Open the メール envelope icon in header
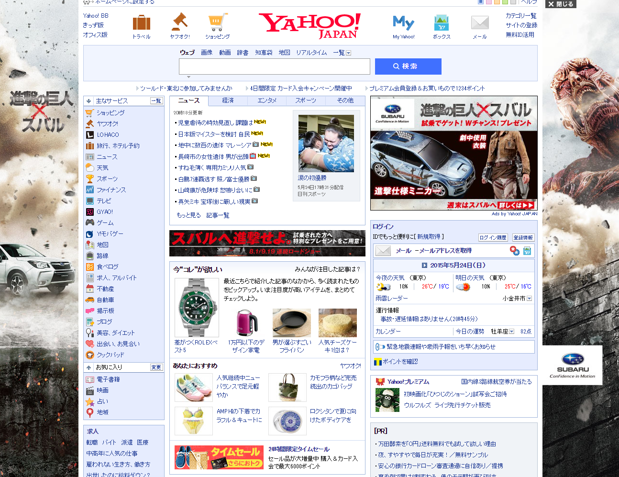The width and height of the screenshot is (619, 477). 480,22
